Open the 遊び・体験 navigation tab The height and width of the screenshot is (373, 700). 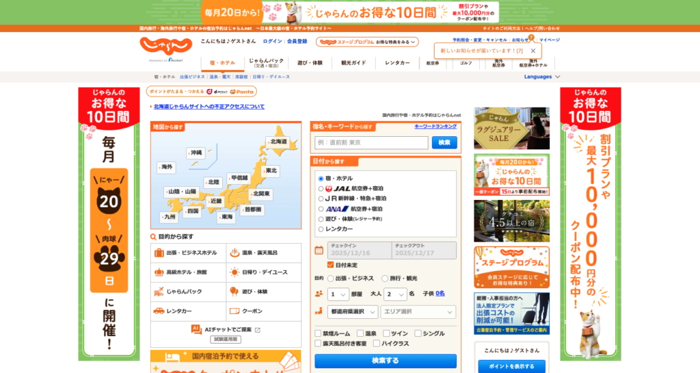(x=310, y=63)
